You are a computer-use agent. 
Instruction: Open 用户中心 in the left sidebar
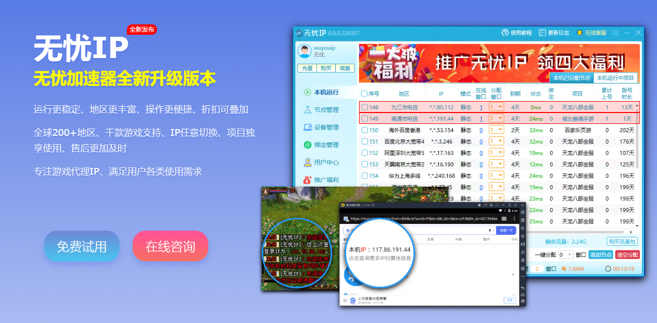tap(321, 162)
